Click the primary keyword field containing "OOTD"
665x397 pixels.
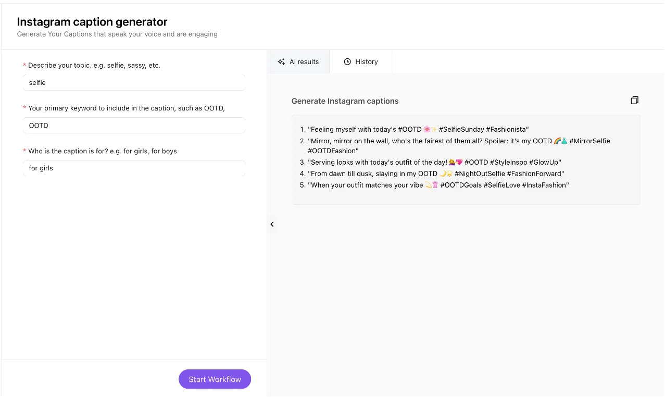[134, 126]
